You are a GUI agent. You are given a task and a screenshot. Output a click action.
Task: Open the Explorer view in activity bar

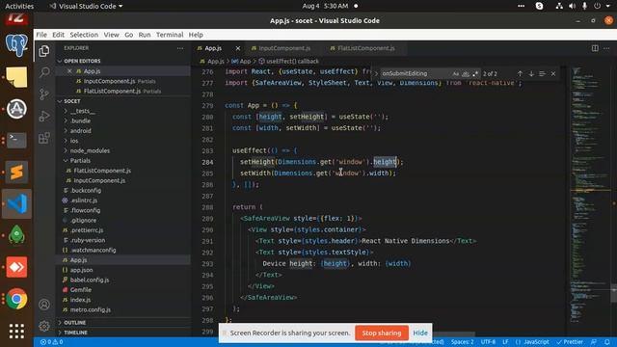(44, 51)
